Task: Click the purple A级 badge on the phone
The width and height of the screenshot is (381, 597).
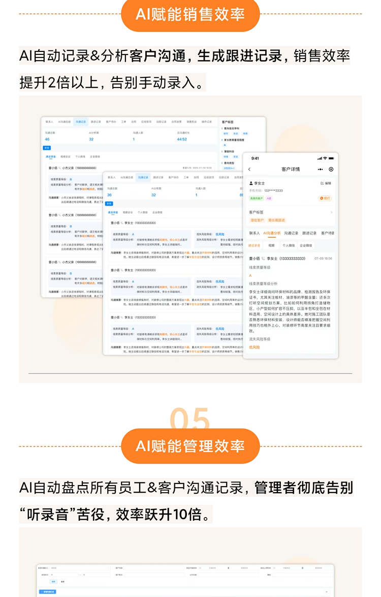Action: click(269, 198)
